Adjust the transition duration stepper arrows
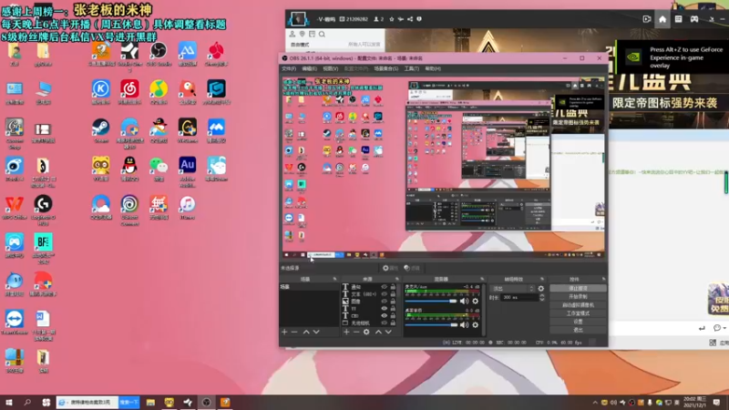 pos(541,298)
